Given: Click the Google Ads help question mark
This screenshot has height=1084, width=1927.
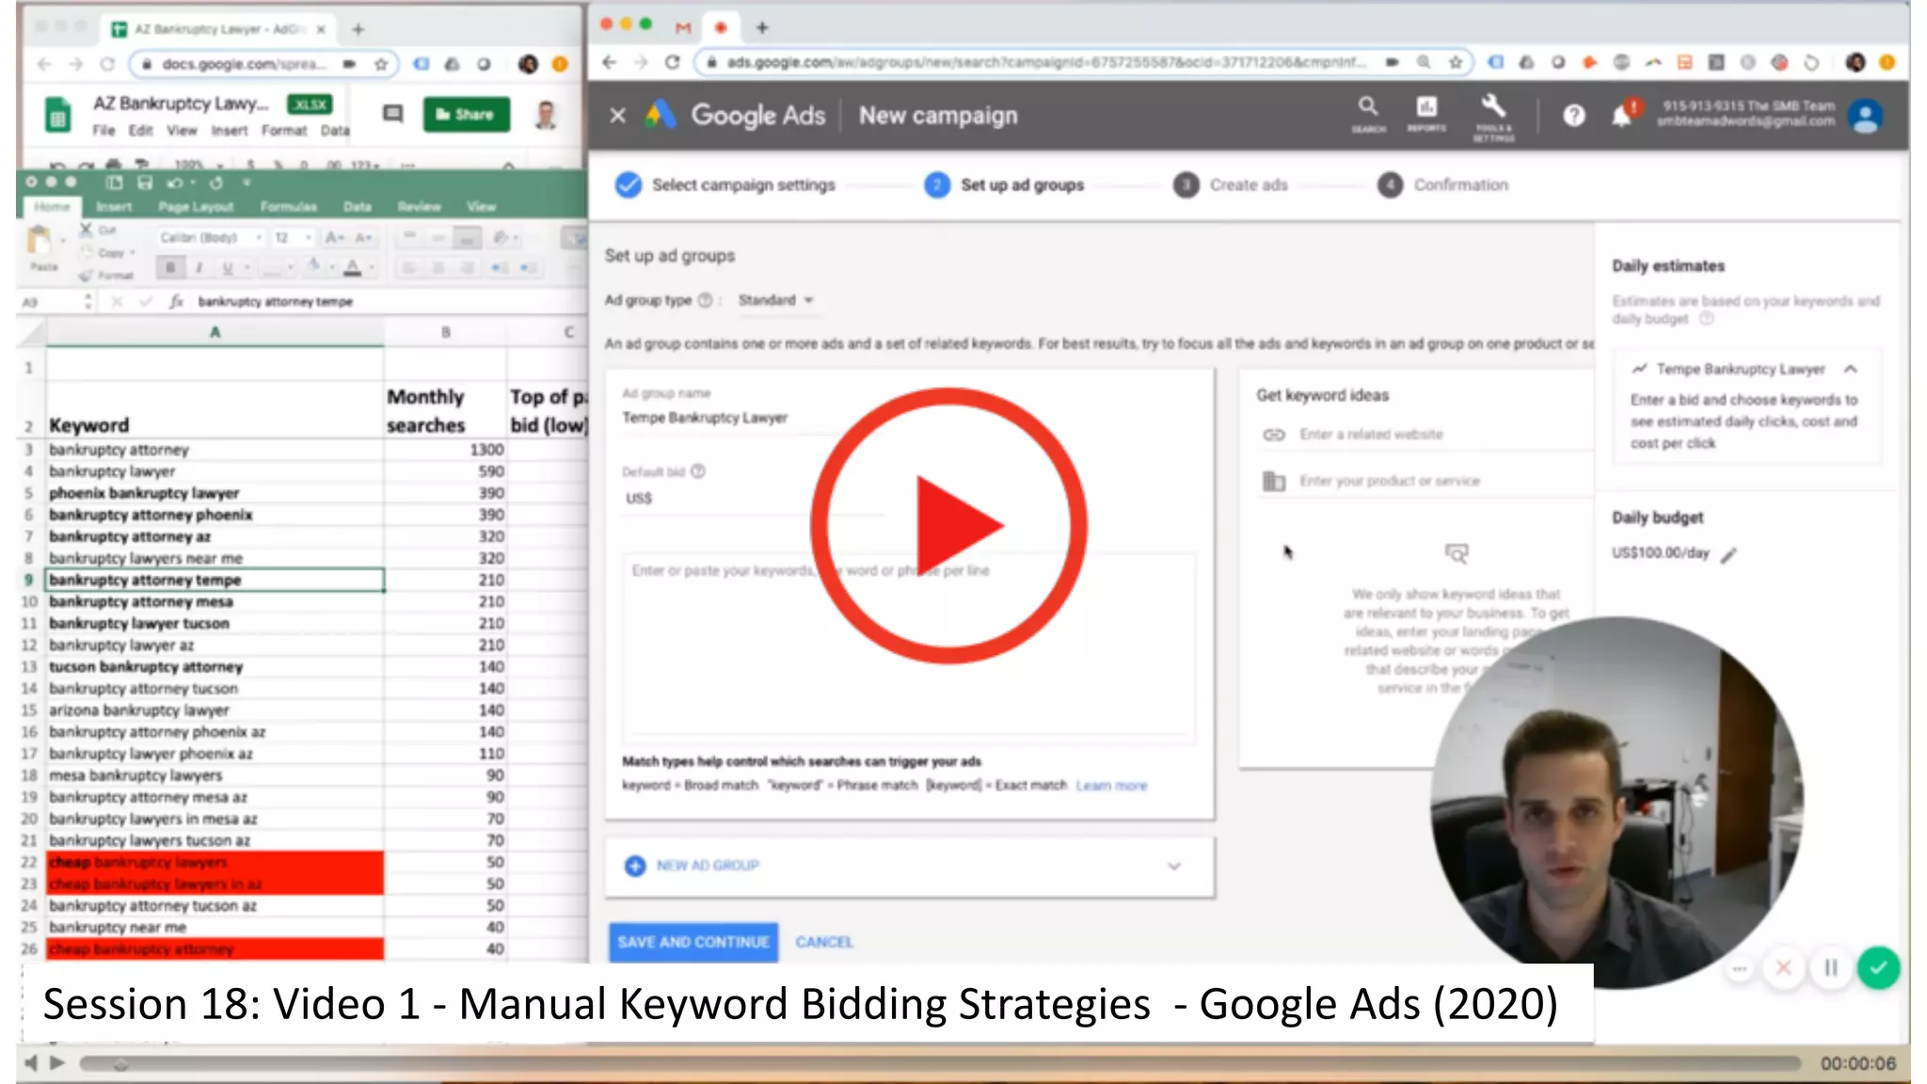Looking at the screenshot, I should click(1574, 116).
